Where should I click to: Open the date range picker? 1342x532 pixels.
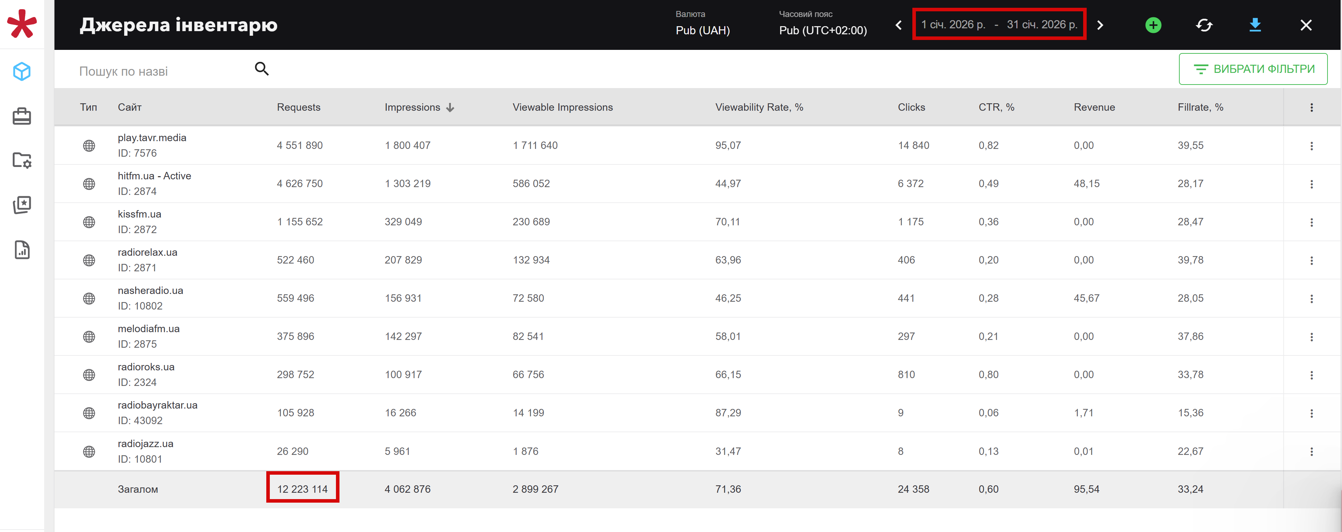999,24
